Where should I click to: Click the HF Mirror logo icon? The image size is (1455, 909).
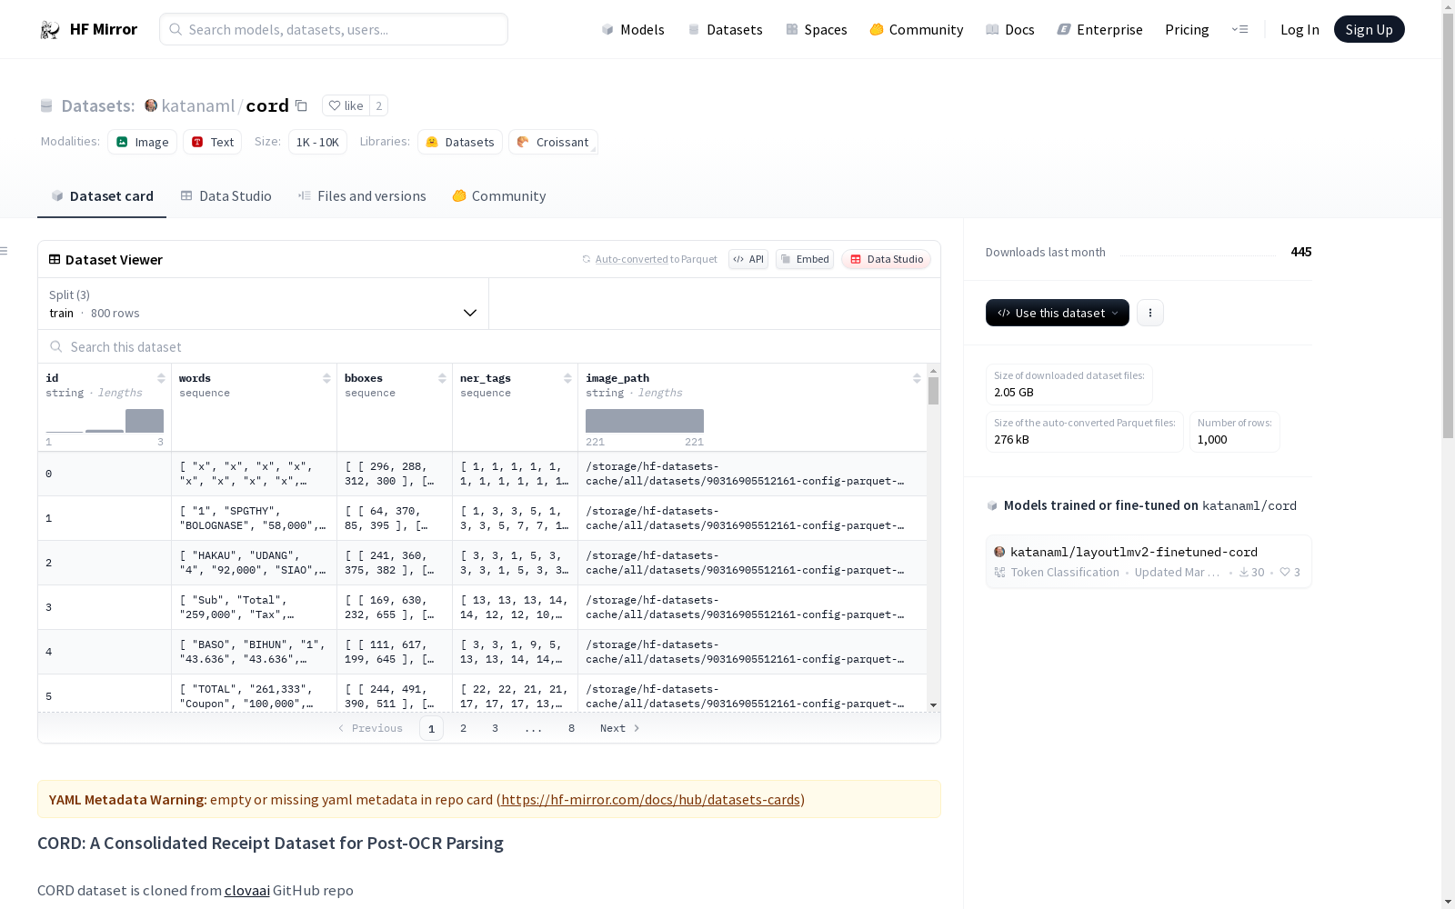(50, 30)
